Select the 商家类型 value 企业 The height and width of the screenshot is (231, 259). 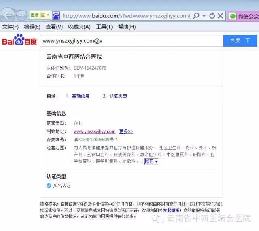(78, 123)
